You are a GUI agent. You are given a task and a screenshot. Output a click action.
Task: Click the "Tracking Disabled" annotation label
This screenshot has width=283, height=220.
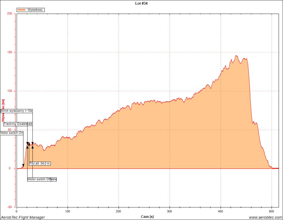(18, 124)
